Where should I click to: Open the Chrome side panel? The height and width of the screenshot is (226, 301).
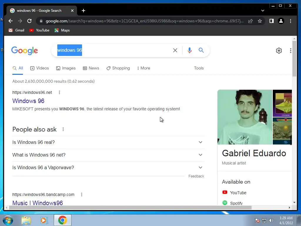[271, 21]
